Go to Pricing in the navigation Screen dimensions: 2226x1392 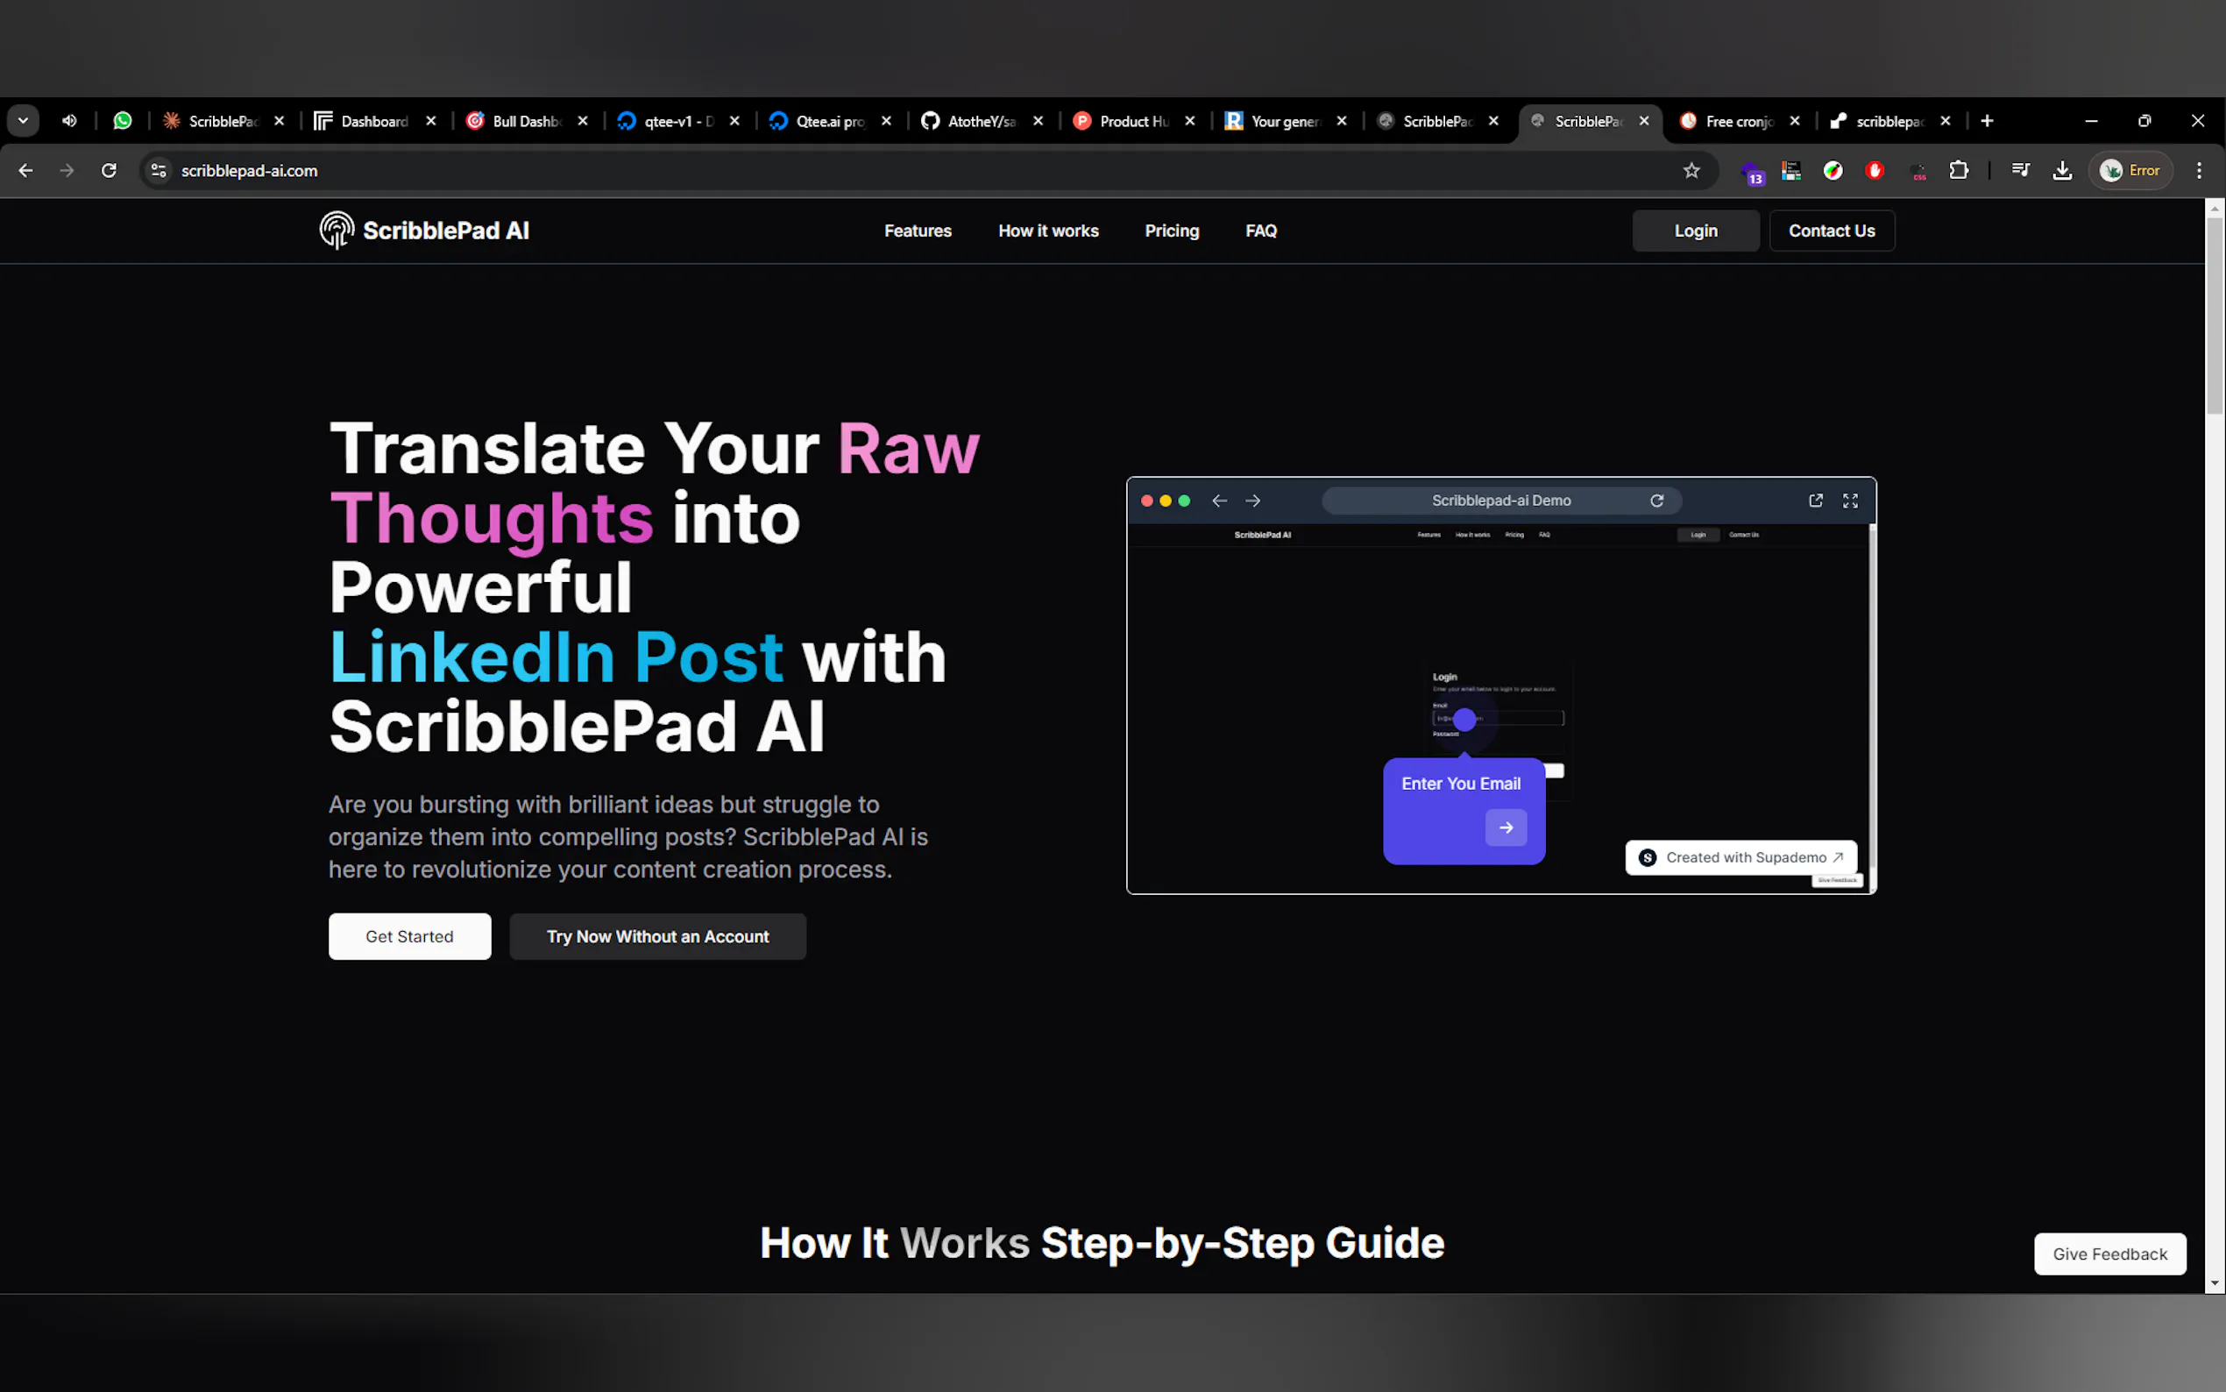[x=1172, y=231]
